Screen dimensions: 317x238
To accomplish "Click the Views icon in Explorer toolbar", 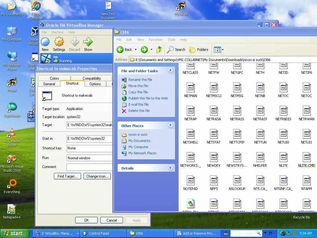I will tap(217, 50).
